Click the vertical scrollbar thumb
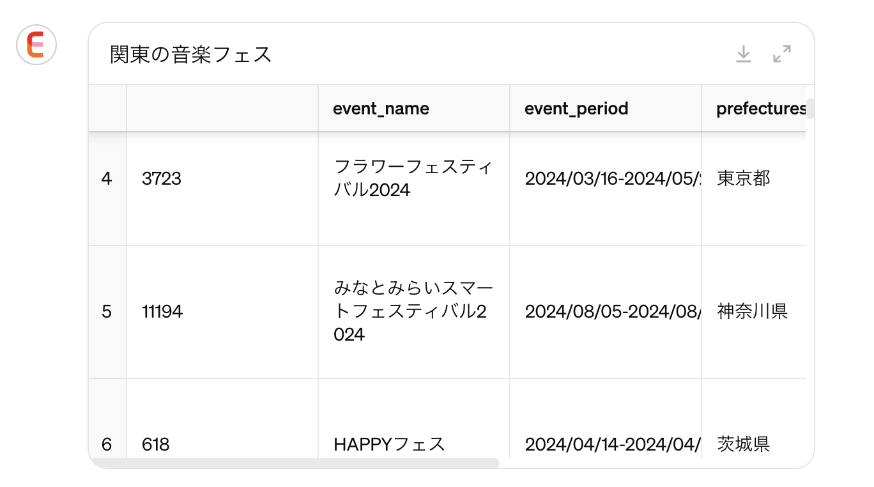Image resolution: width=874 pixels, height=487 pixels. tap(810, 109)
